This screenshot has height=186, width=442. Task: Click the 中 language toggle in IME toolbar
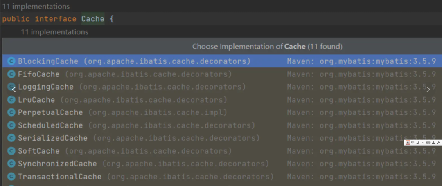coord(413,143)
